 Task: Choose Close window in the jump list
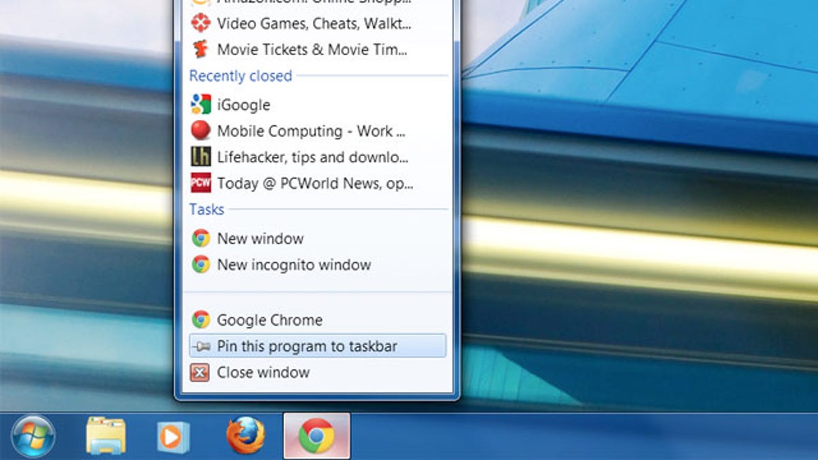[318, 373]
